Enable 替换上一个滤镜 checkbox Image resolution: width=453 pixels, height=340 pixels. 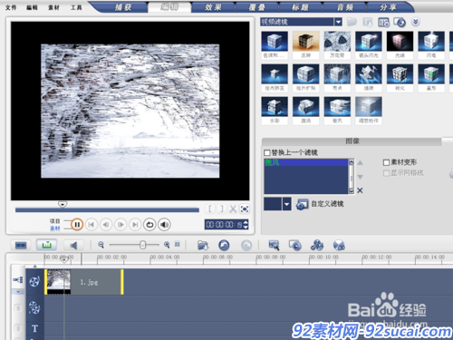[267, 152]
